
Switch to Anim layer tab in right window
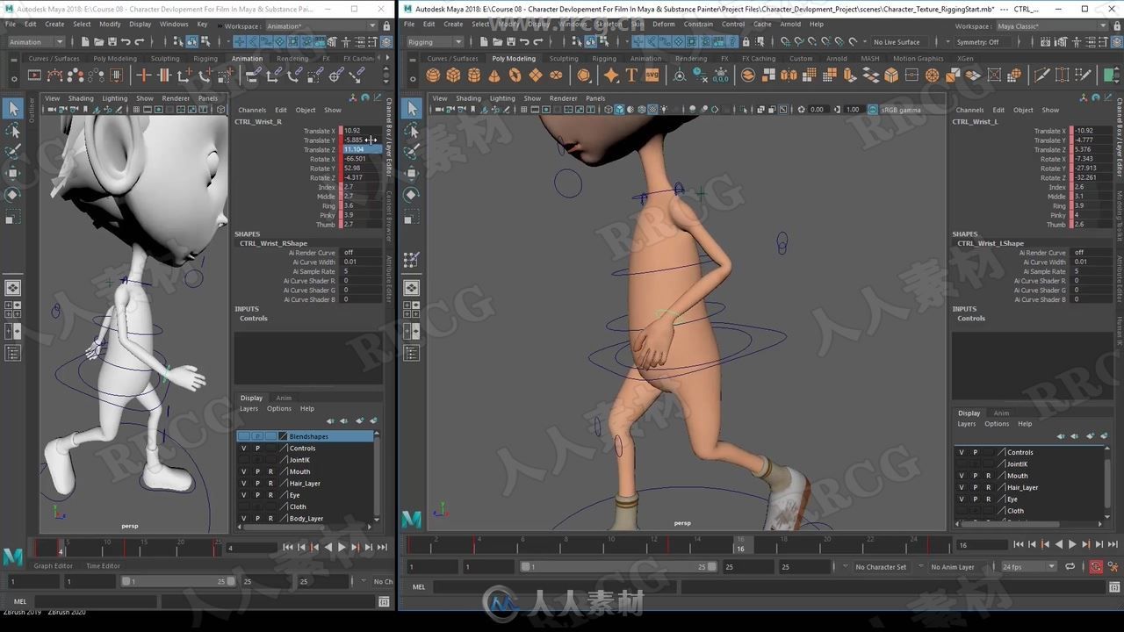(x=1001, y=413)
